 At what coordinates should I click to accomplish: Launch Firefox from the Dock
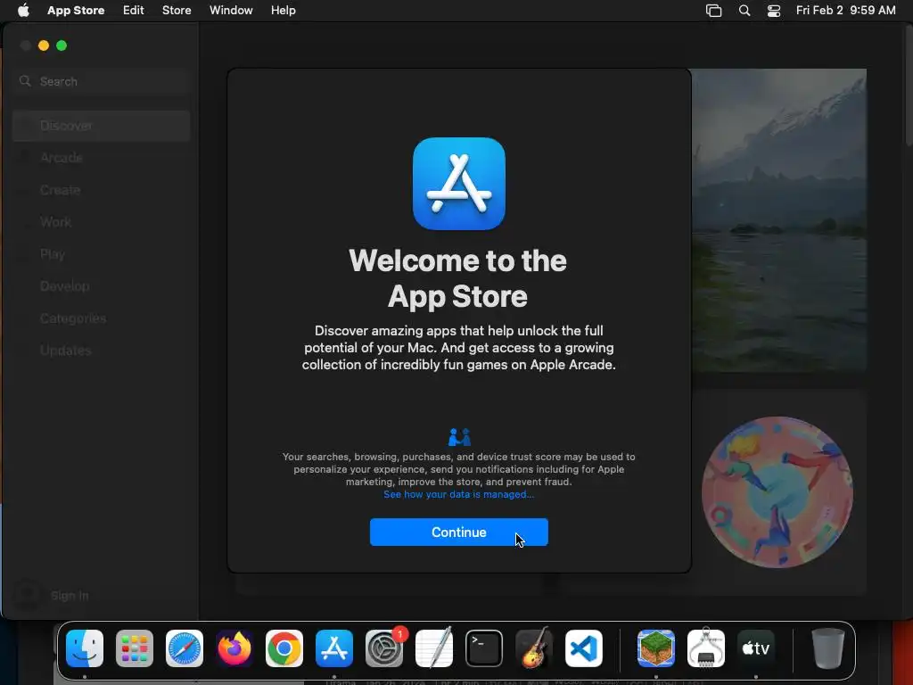click(x=234, y=648)
